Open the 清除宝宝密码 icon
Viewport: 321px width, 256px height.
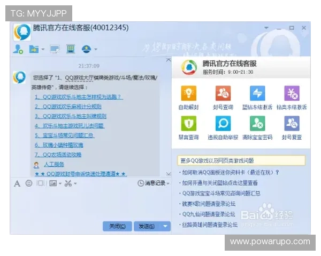click(x=257, y=123)
